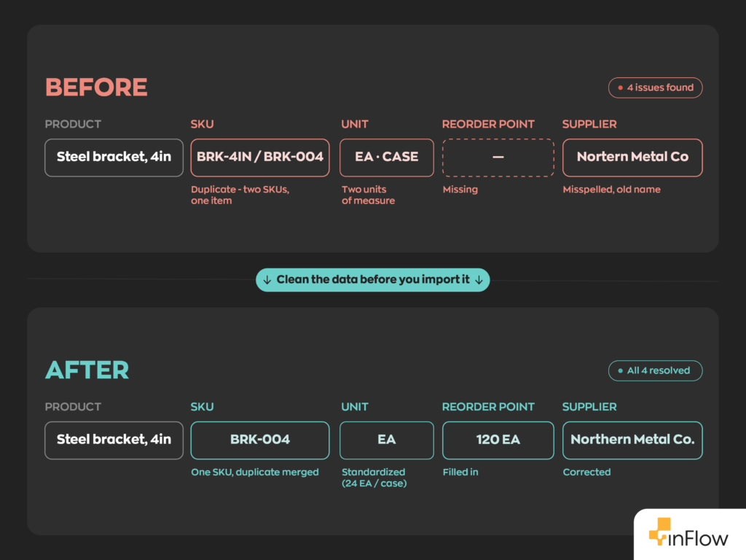Click the down arrow left of "Clean the data"

267,280
